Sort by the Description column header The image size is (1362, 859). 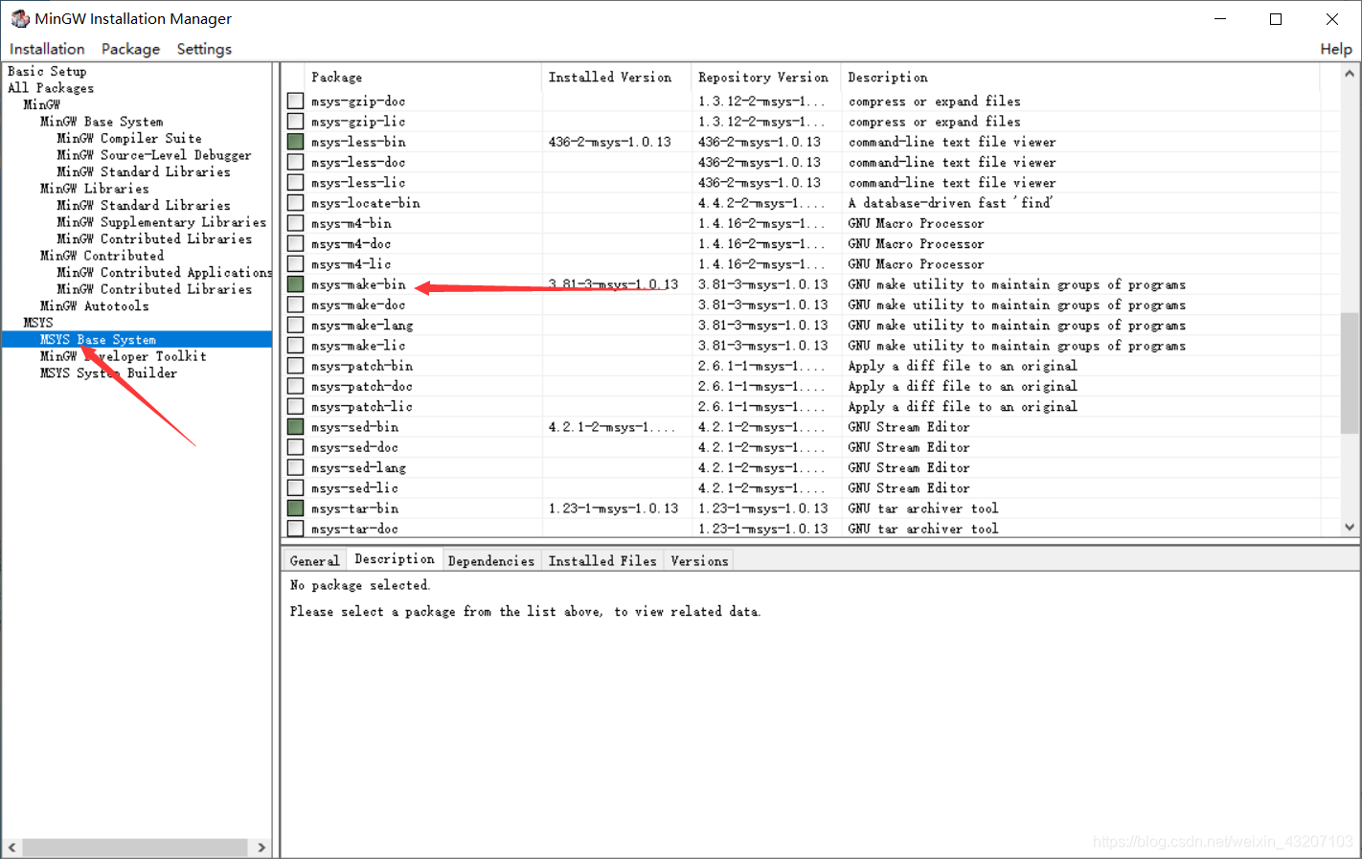1080,77
